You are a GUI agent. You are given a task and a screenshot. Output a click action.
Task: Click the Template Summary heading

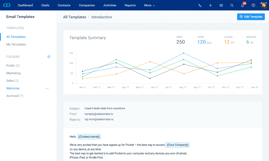87,38
